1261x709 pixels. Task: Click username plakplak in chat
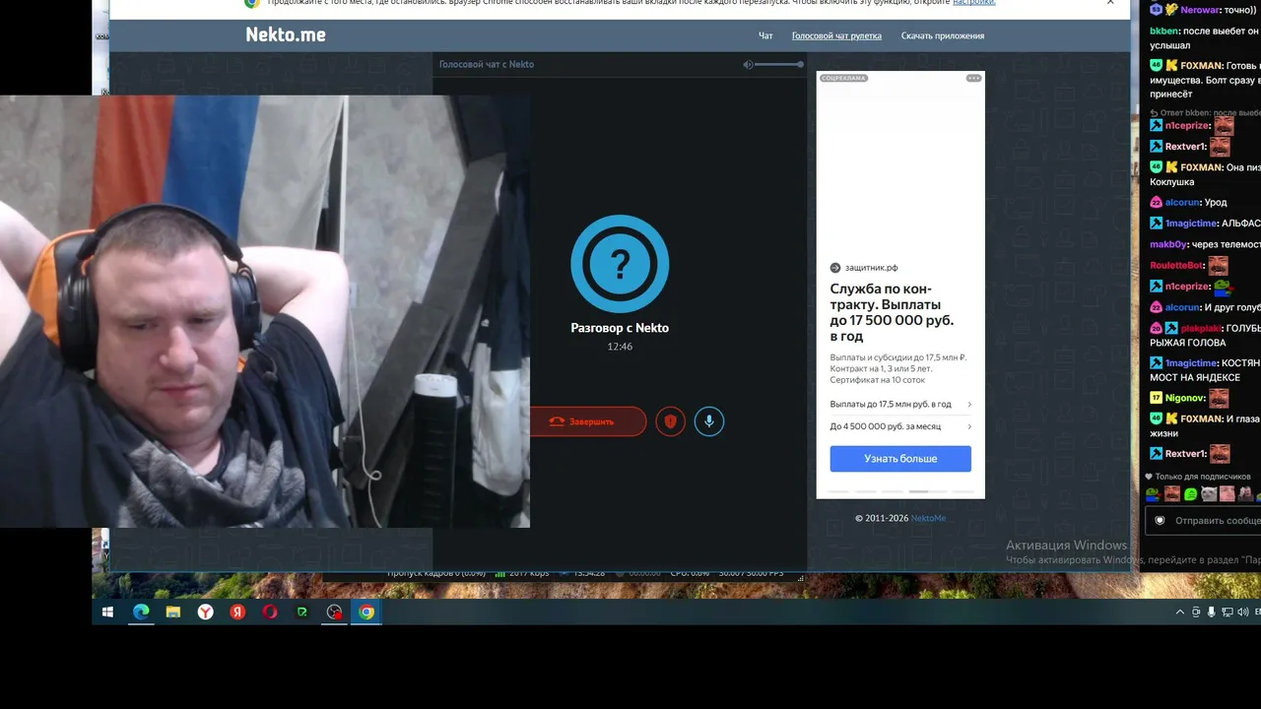click(x=1201, y=328)
